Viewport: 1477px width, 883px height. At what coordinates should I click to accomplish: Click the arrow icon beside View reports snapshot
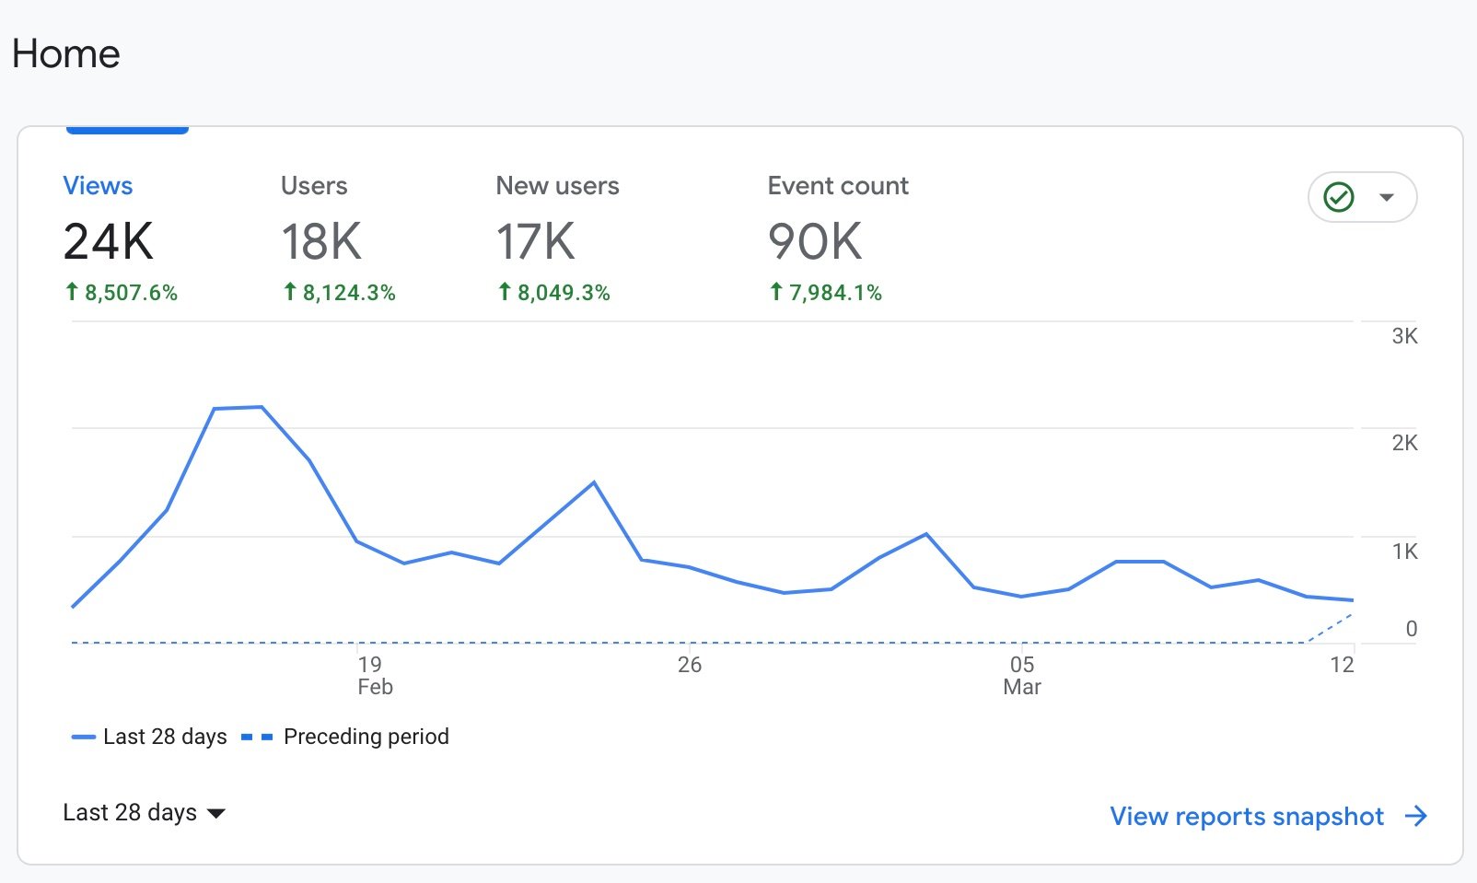[1416, 816]
